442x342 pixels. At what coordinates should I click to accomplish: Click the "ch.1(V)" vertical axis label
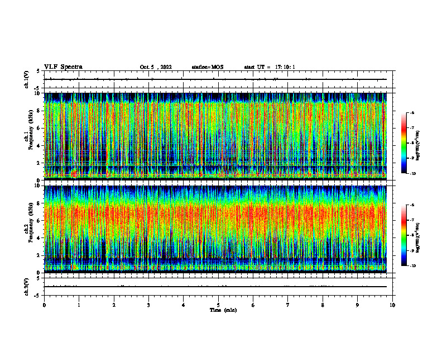27,79
